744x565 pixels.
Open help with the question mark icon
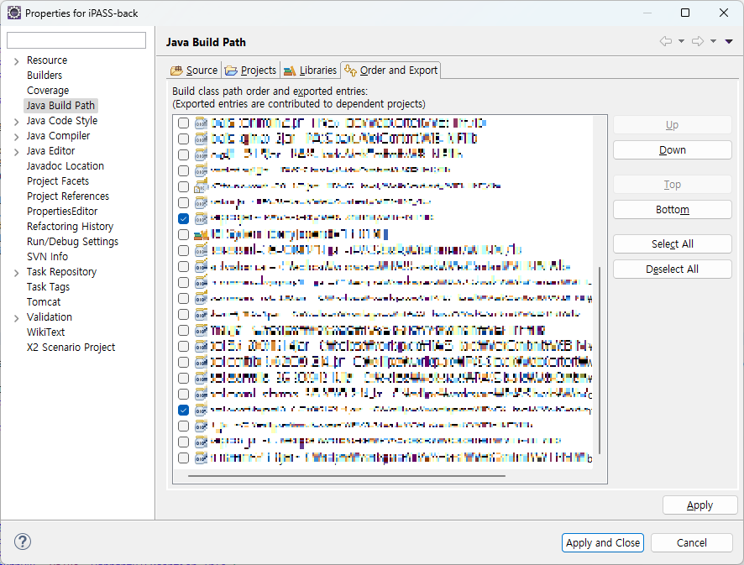(23, 541)
